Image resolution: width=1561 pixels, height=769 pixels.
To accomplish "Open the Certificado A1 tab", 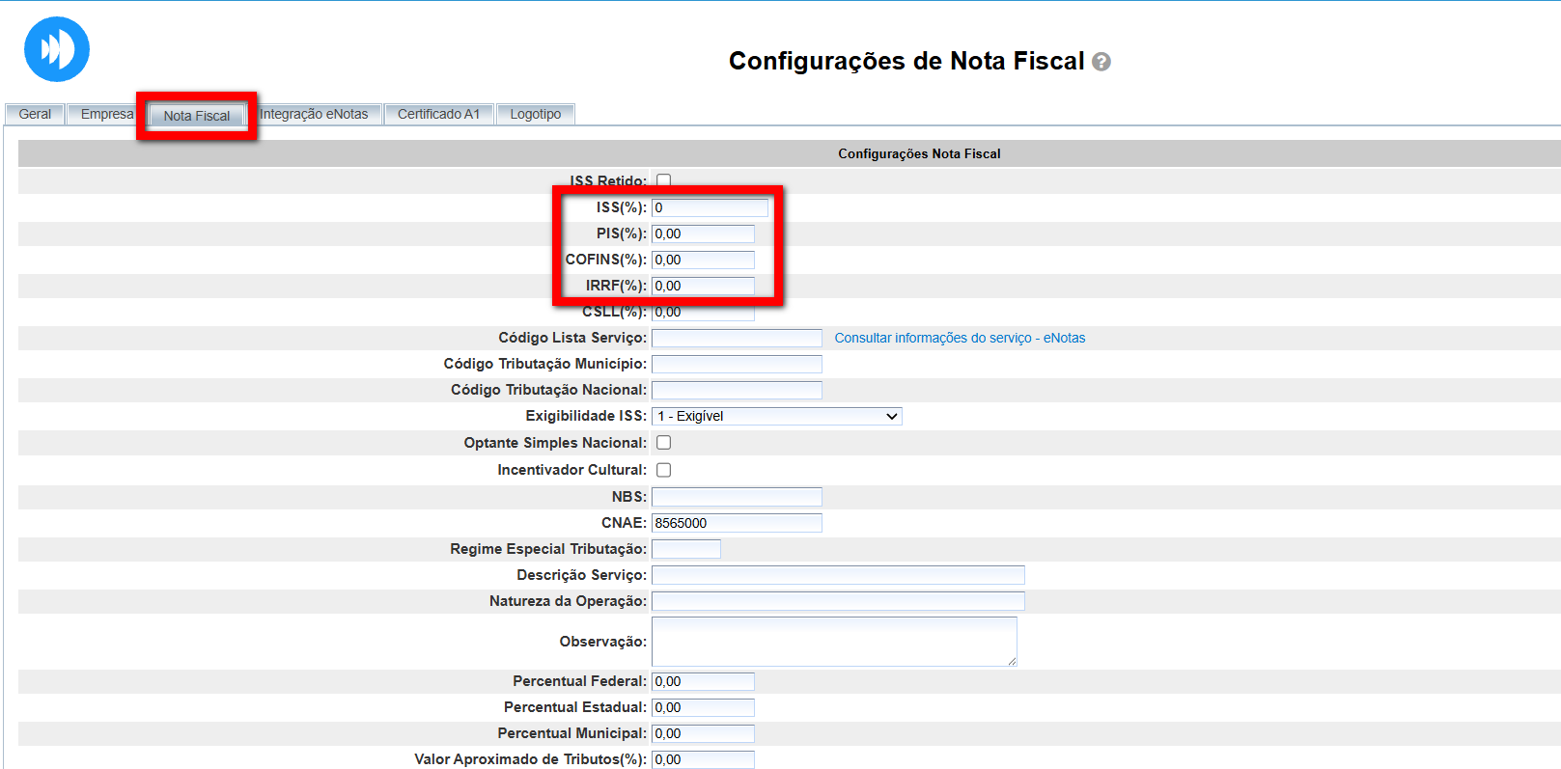I will coord(438,114).
